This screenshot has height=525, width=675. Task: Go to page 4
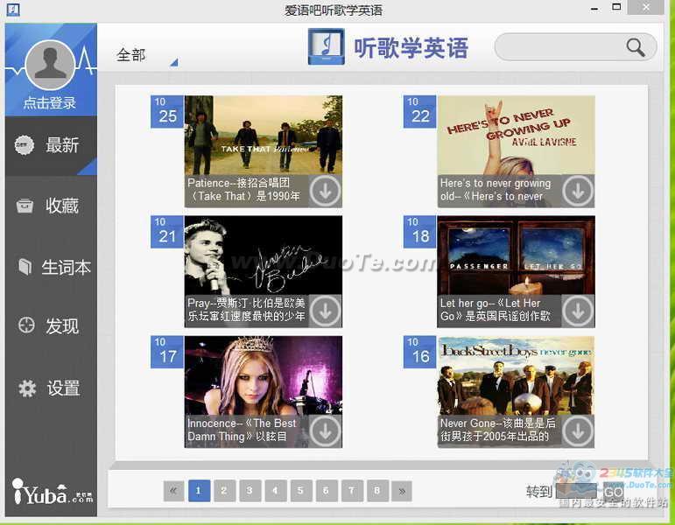(x=275, y=491)
